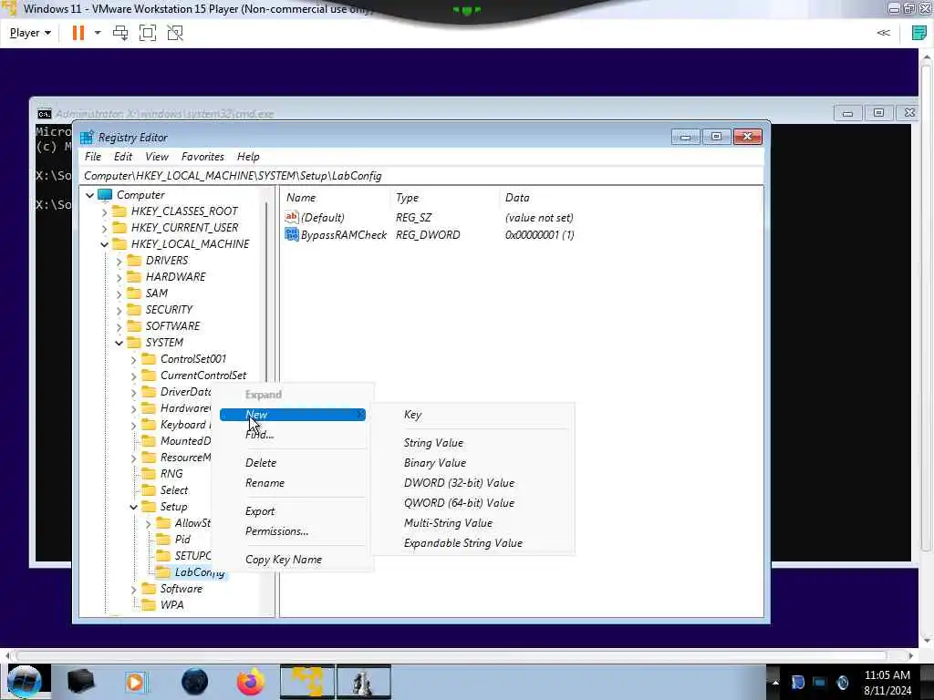Open the View menu in Registry Editor
The height and width of the screenshot is (700, 934).
coord(157,157)
